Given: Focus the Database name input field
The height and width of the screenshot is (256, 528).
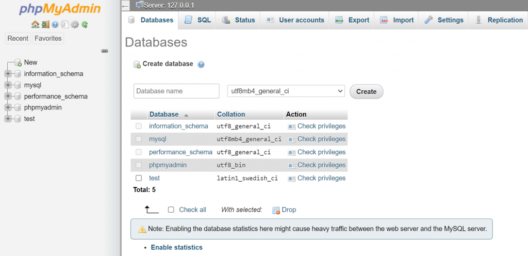Looking at the screenshot, I should (176, 91).
